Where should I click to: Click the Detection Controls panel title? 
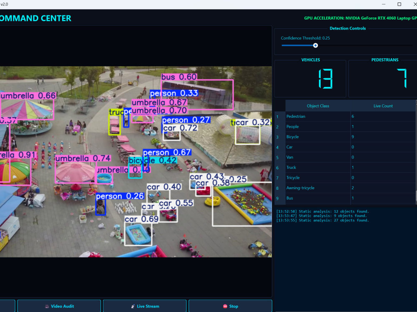[348, 28]
